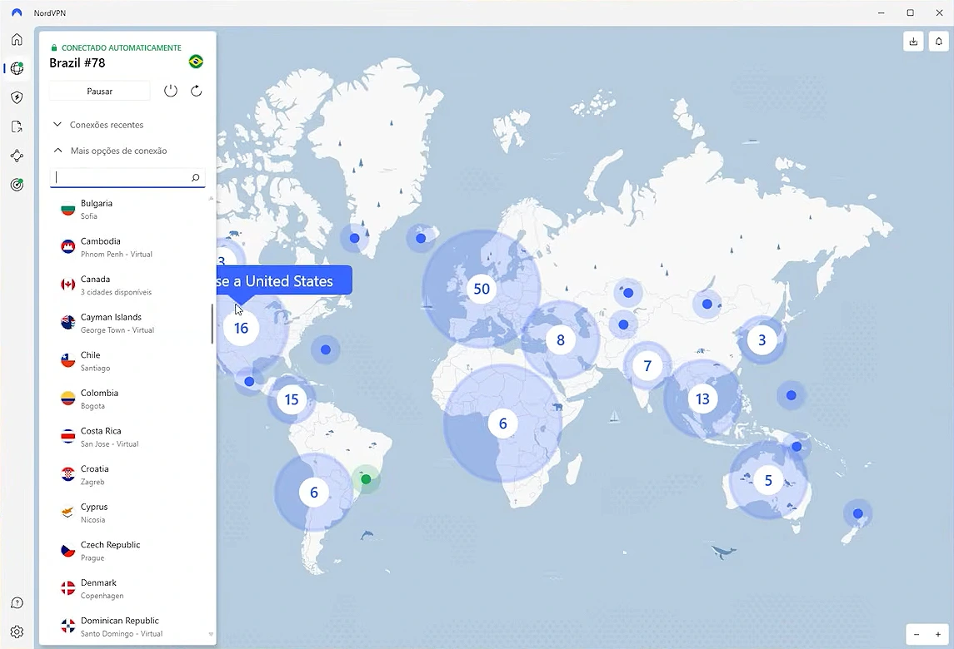Click the Pausar button

coord(100,92)
